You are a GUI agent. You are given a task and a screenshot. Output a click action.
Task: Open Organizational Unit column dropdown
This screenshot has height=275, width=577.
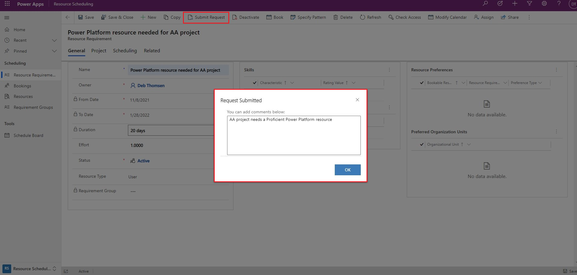pos(469,144)
